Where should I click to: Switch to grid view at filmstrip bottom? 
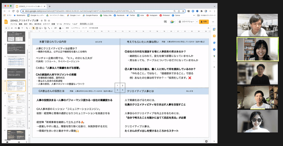click(x=19, y=142)
